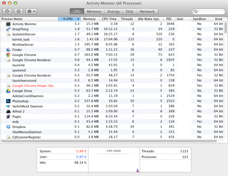Click the DragThing process icon

tap(8, 29)
